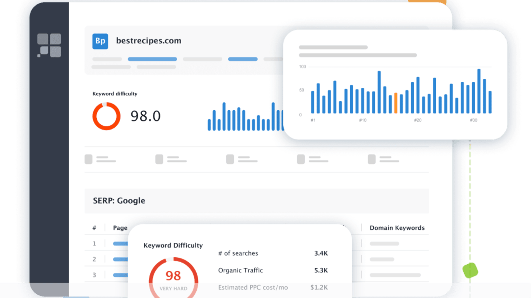Click the # column header
The width and height of the screenshot is (531, 298).
94,228
